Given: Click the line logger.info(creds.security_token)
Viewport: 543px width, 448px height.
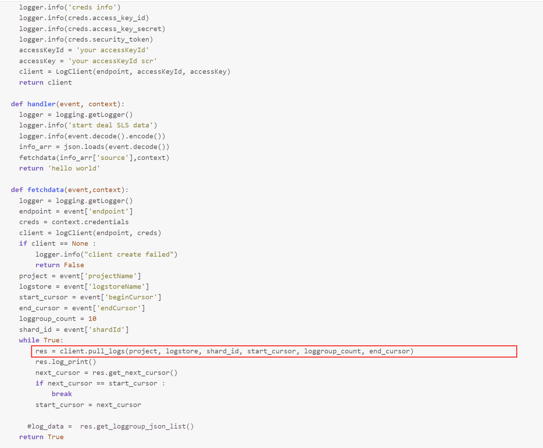Looking at the screenshot, I should coord(86,40).
